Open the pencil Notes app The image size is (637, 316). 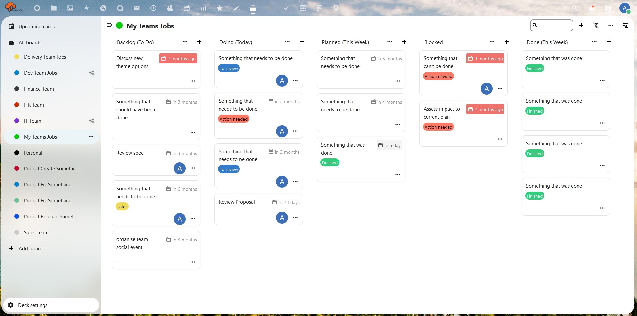236,8
